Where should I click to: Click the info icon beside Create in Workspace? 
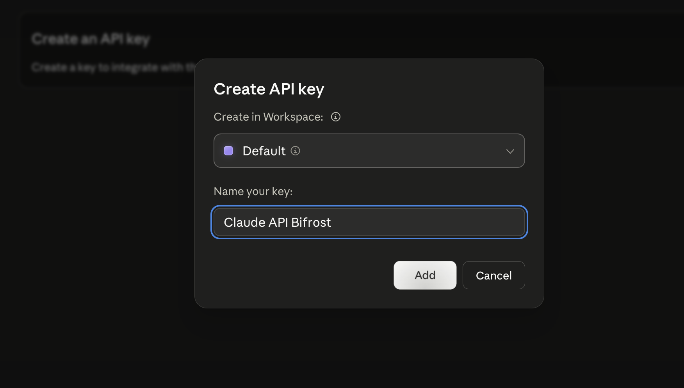click(336, 117)
